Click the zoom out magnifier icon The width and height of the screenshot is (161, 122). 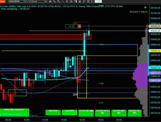[63, 1]
